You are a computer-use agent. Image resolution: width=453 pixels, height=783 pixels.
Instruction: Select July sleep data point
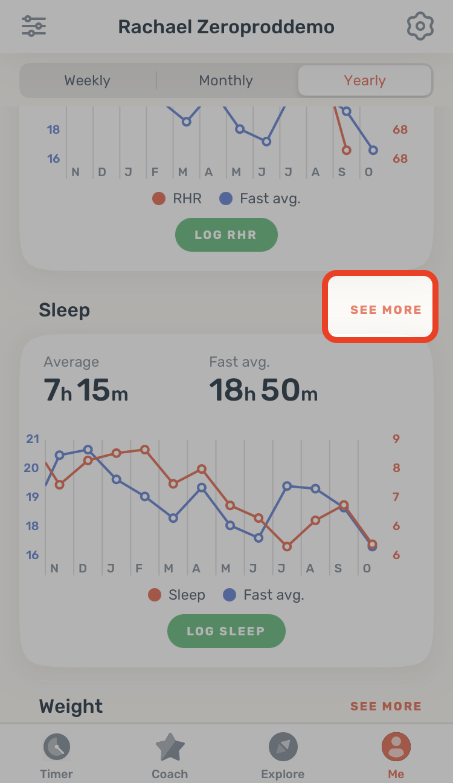click(x=287, y=546)
